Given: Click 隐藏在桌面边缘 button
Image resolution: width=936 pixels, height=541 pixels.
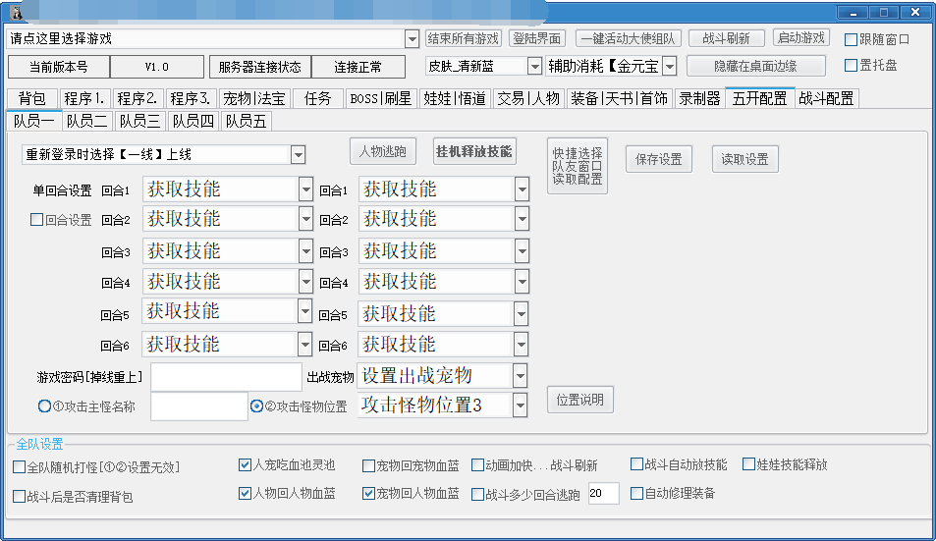Looking at the screenshot, I should tap(755, 66).
